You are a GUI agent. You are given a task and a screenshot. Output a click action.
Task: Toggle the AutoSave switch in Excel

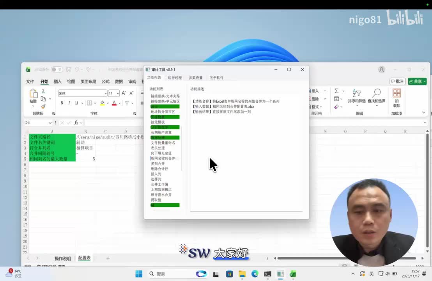[57, 69]
